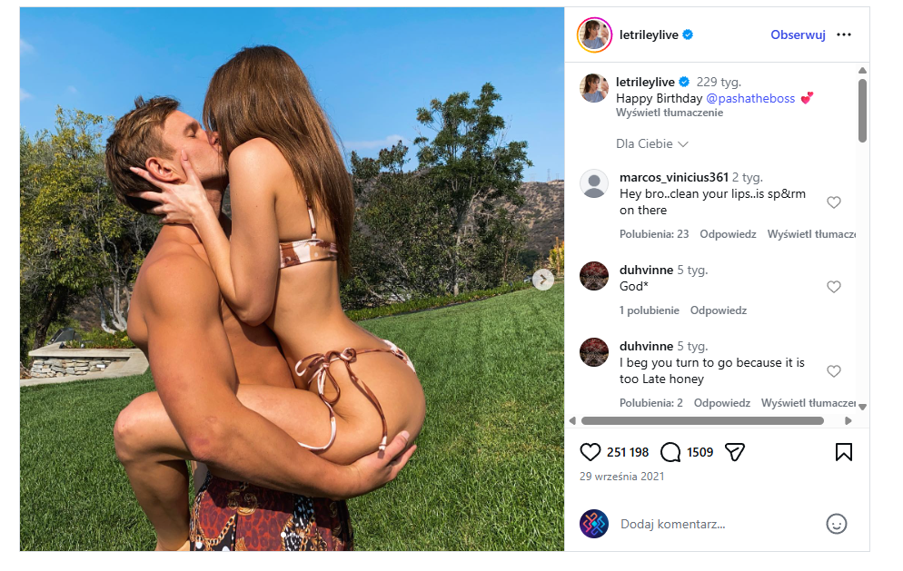Like the "I beg you" comment heart
Viewport: 903px width, 571px height.
834,371
